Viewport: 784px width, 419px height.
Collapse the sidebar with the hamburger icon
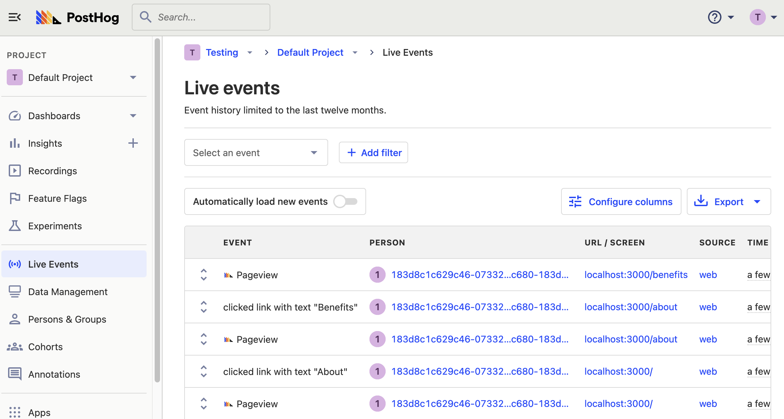(14, 17)
